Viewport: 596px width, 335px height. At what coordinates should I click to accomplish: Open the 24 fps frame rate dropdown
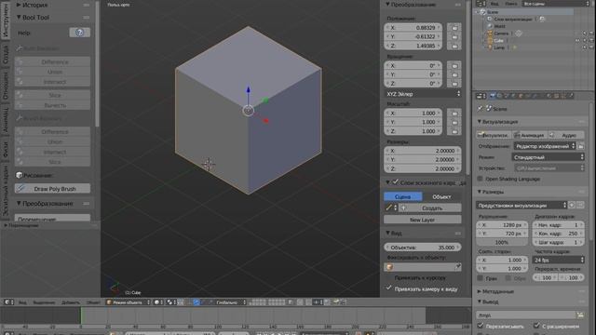click(x=559, y=260)
